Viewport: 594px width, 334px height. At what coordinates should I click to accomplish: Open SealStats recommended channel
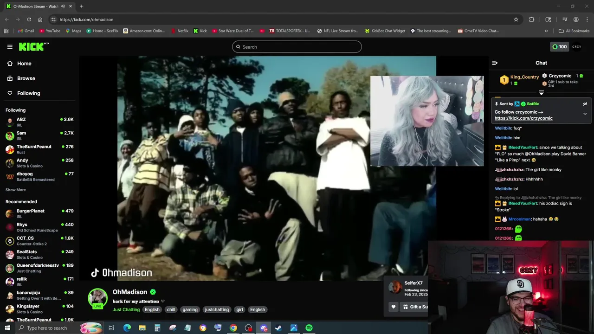pos(39,255)
